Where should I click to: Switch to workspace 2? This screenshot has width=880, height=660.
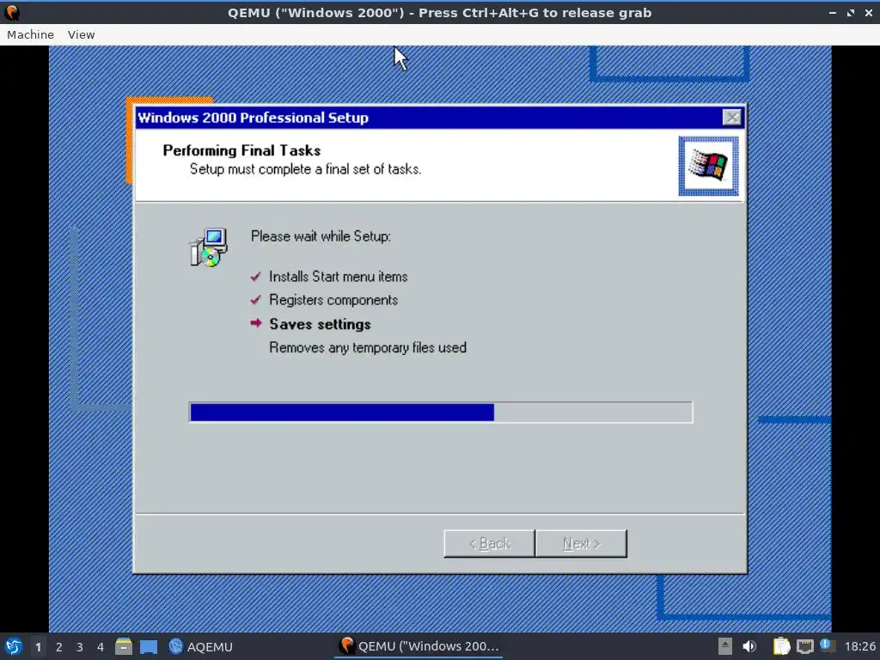coord(59,647)
